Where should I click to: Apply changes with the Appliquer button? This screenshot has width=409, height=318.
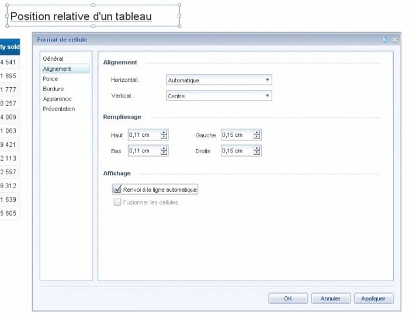pyautogui.click(x=373, y=298)
